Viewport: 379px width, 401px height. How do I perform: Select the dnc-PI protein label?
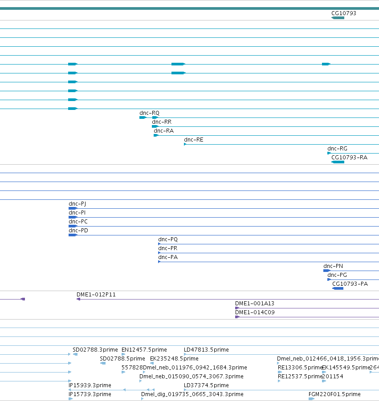pyautogui.click(x=77, y=213)
